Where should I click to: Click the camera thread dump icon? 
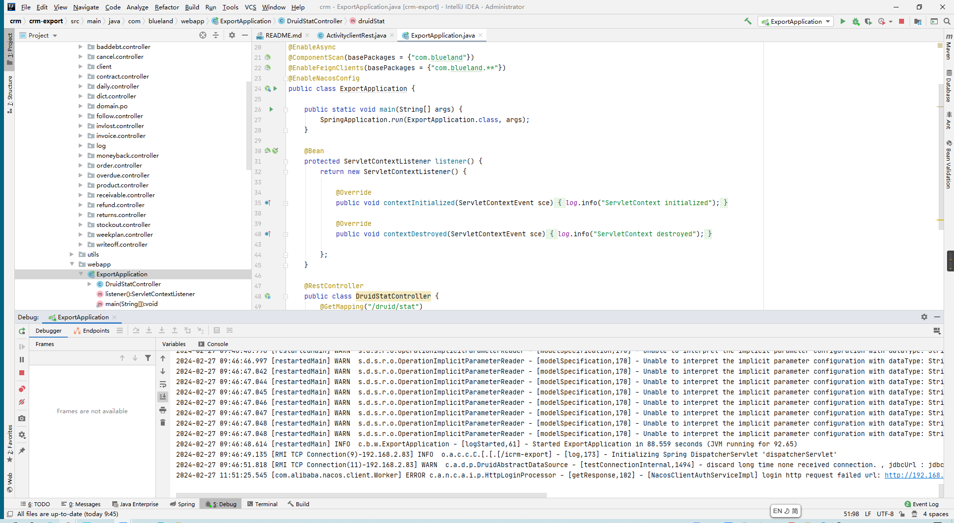pos(22,418)
